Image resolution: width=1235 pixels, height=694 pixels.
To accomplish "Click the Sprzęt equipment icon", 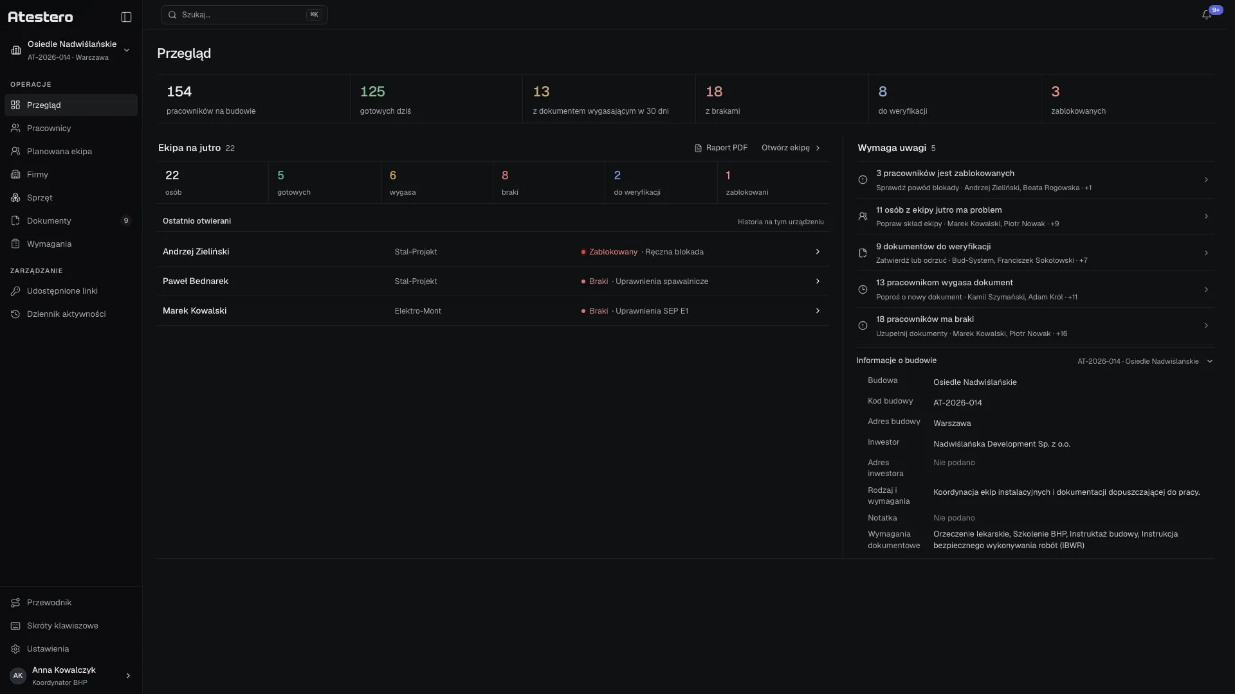I will pos(15,197).
